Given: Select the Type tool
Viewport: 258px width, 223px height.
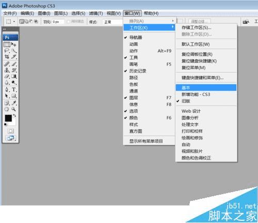Looking at the screenshot, I should point(14,90).
